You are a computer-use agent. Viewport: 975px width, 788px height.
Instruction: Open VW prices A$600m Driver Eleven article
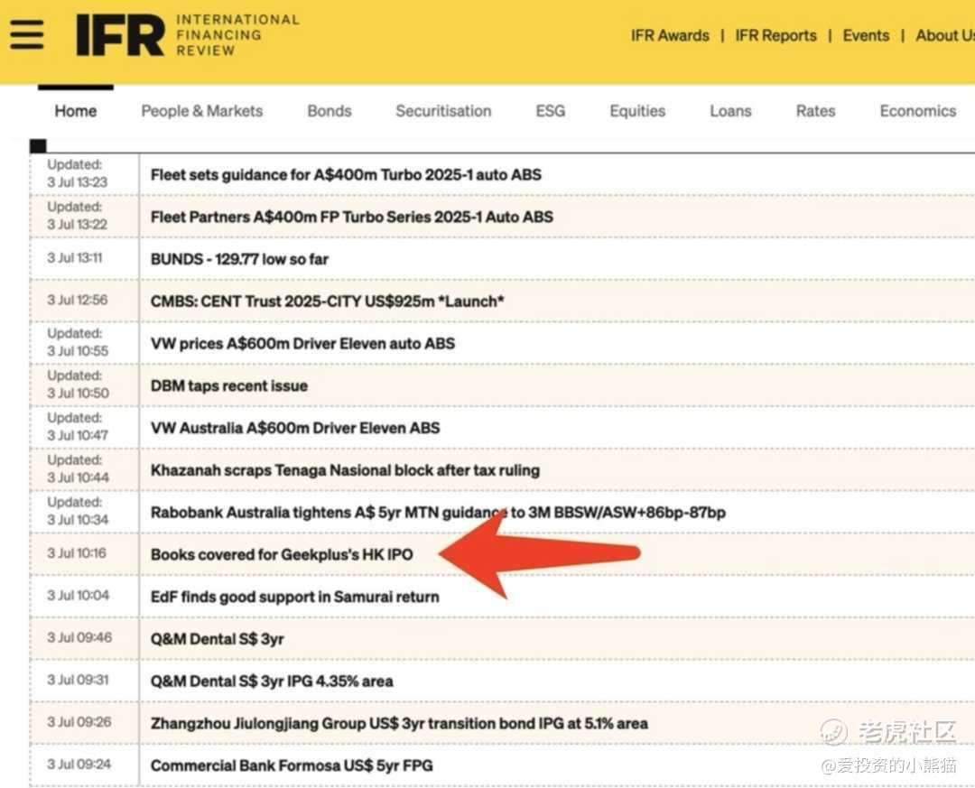[302, 344]
